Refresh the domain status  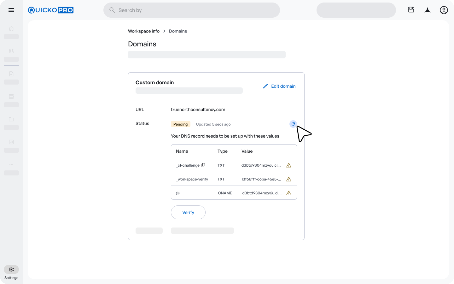(293, 124)
